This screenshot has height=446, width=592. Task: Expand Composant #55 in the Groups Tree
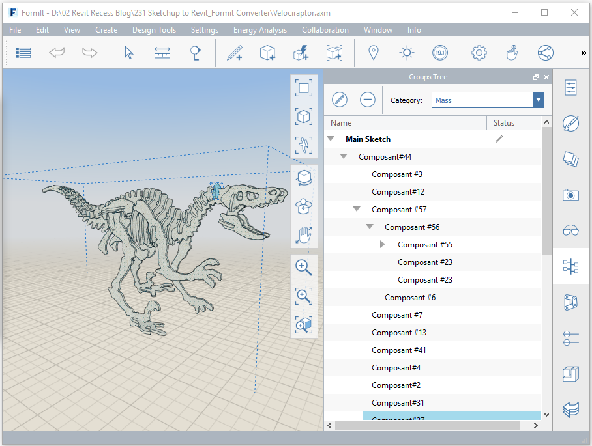coord(383,244)
